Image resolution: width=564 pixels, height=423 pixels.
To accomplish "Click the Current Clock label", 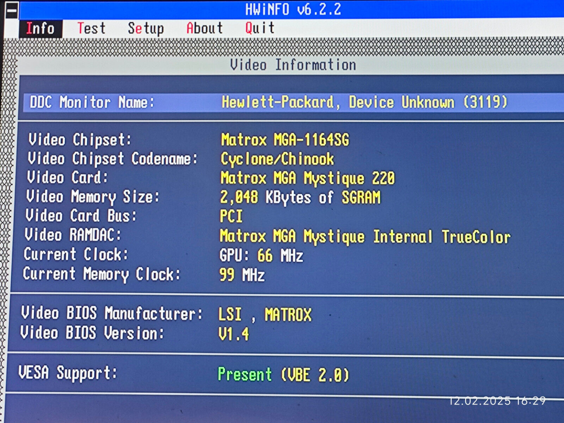I will [76, 254].
